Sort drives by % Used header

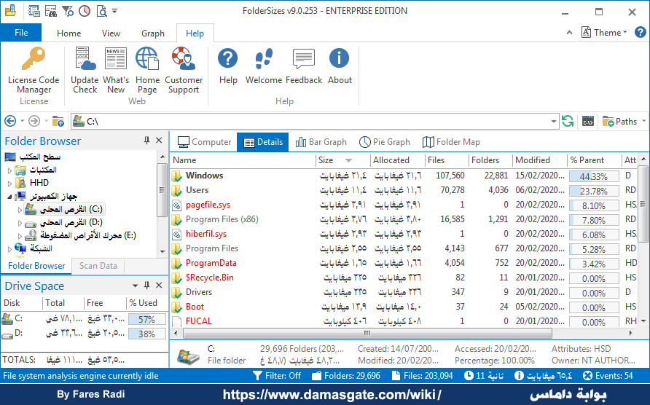147,303
